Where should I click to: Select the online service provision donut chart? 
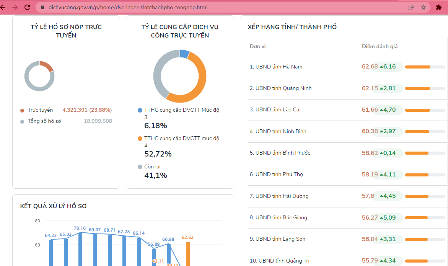180,76
